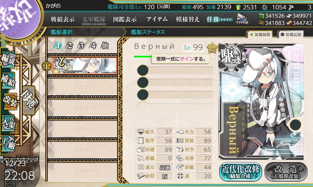313x187 pixels.
Task: Open the 任務 quest menu
Action: pos(219,19)
